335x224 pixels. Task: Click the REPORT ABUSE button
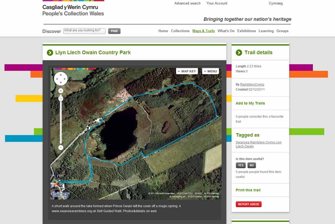(x=248, y=204)
